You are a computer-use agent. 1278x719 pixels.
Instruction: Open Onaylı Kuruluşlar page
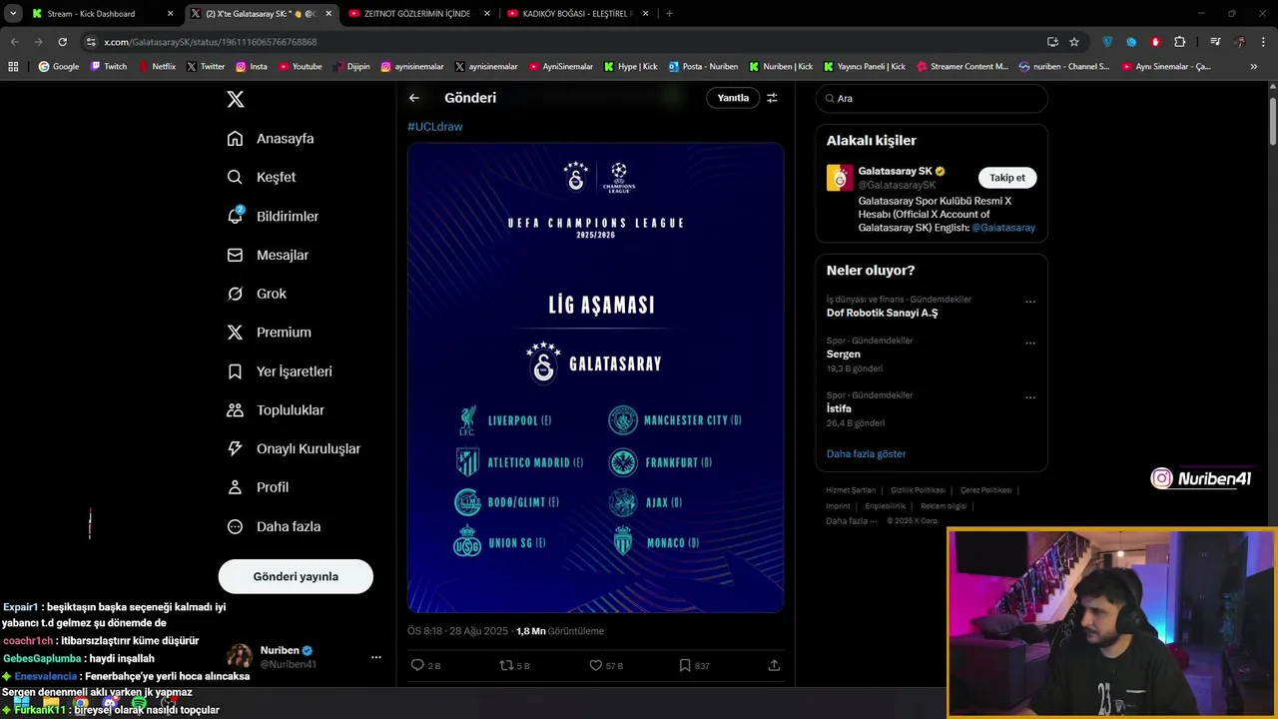click(294, 448)
